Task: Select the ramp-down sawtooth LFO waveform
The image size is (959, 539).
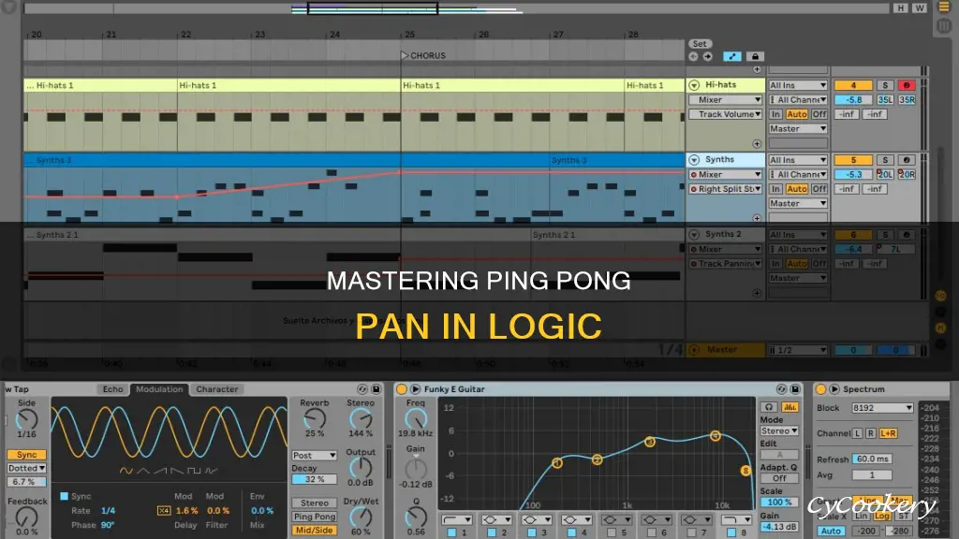Action: [x=177, y=471]
